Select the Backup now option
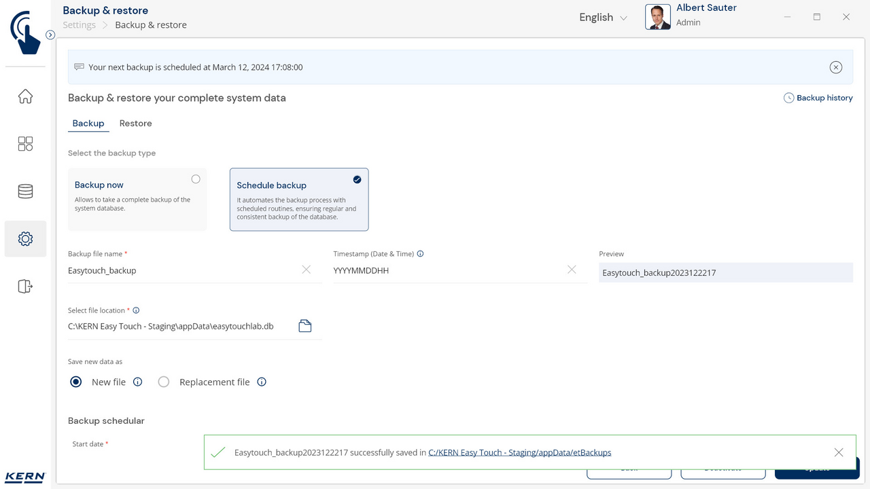This screenshot has width=870, height=489. tap(196, 179)
